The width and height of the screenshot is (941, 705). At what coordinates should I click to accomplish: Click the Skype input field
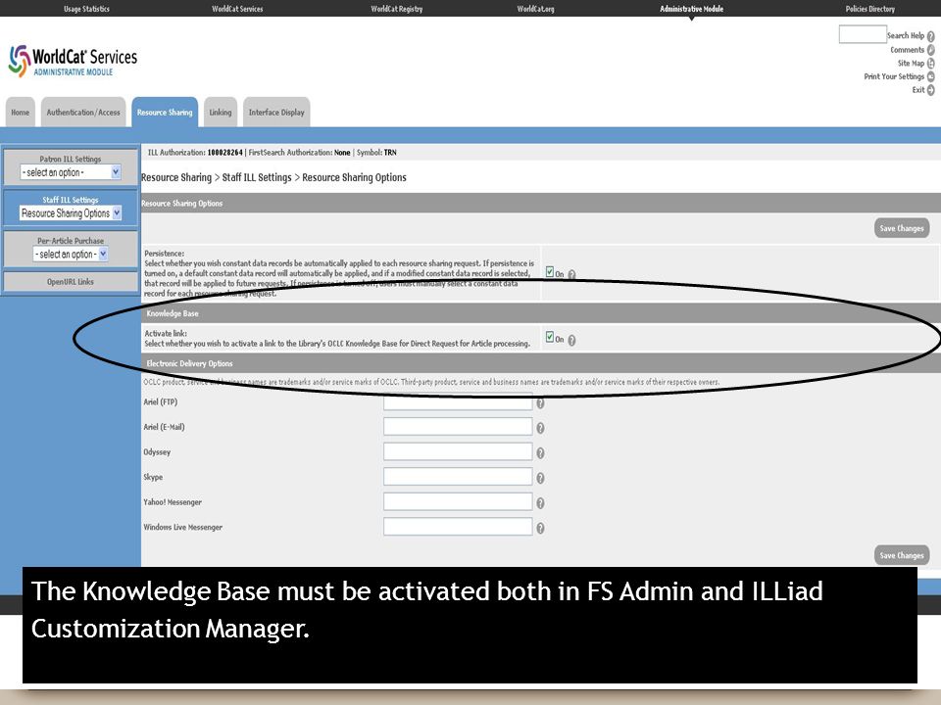click(458, 477)
